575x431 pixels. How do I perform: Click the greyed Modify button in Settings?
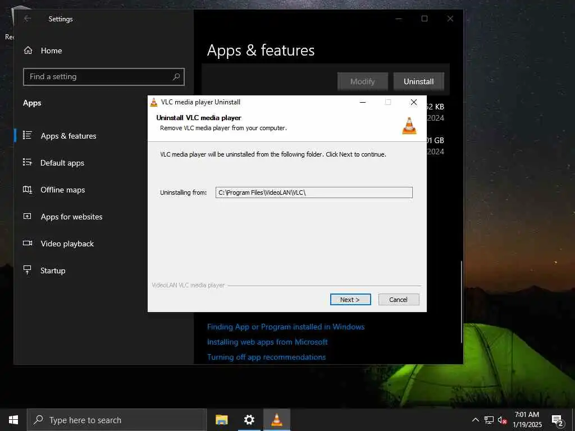pos(362,81)
